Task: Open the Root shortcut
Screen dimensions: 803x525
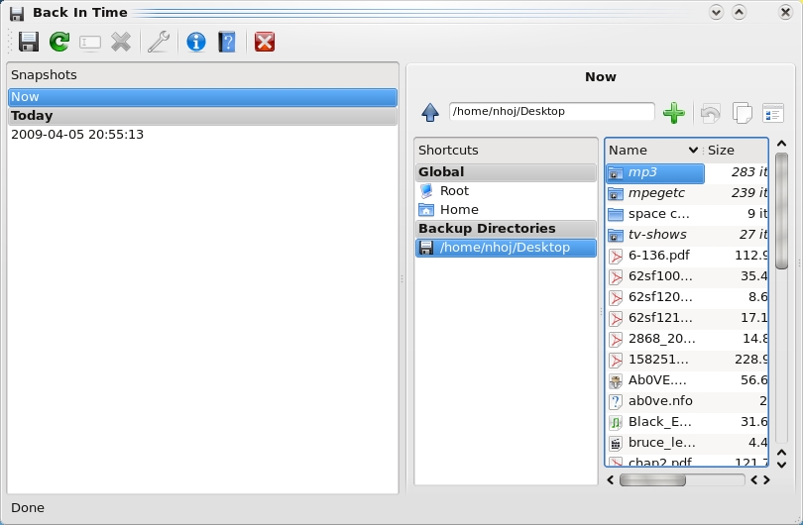Action: (454, 191)
